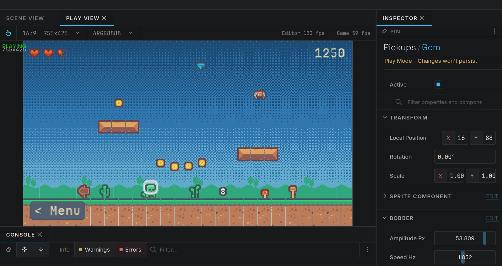Click the Gem object name in the breadcrumb

(x=431, y=47)
